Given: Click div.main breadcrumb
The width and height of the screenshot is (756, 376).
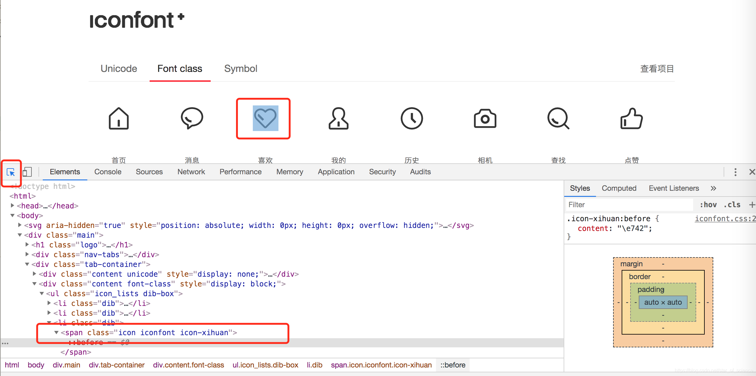Looking at the screenshot, I should 66,365.
